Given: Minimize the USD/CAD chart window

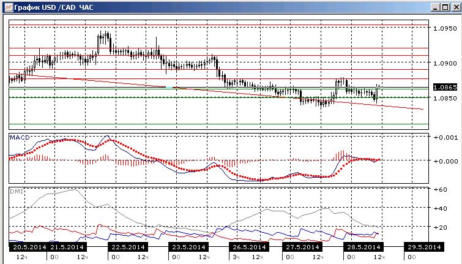Looking at the screenshot, I should click(436, 7).
